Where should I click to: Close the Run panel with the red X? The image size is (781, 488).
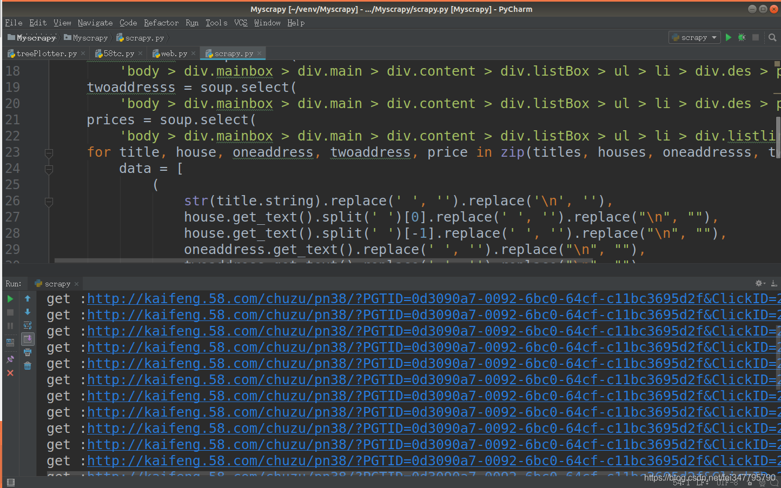pyautogui.click(x=10, y=373)
